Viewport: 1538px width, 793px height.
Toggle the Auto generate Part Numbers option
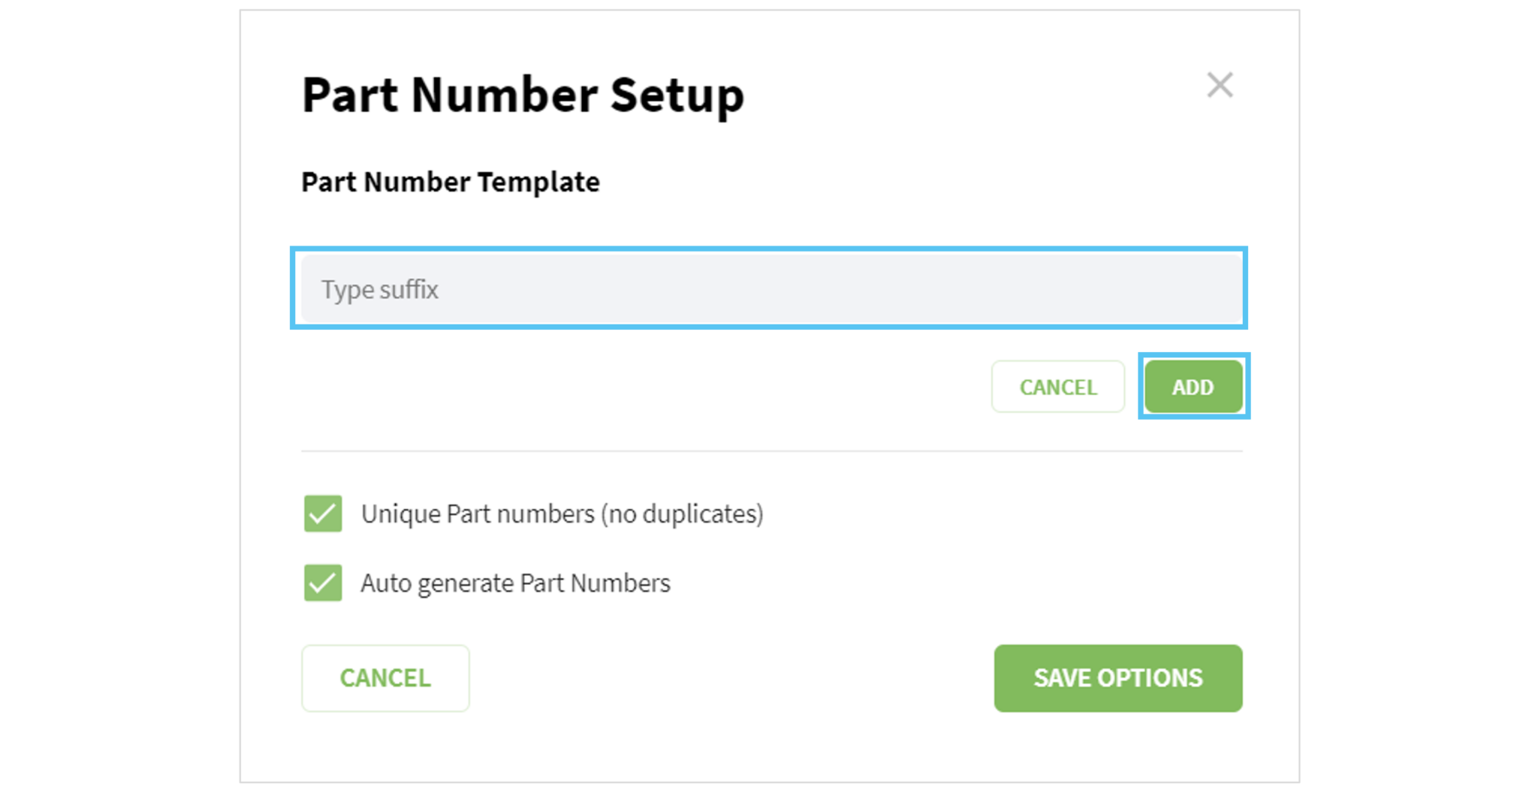pos(322,583)
